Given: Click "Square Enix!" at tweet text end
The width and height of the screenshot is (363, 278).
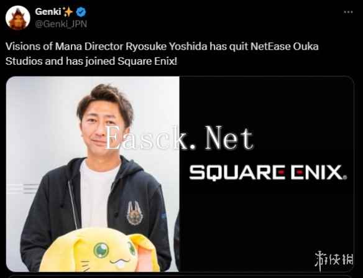Looking at the screenshot, I should (147, 62).
